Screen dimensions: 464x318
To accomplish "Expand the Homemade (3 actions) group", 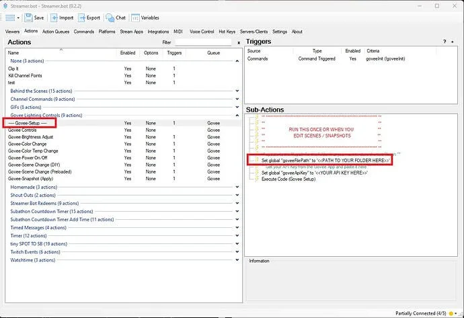I will pos(237,187).
